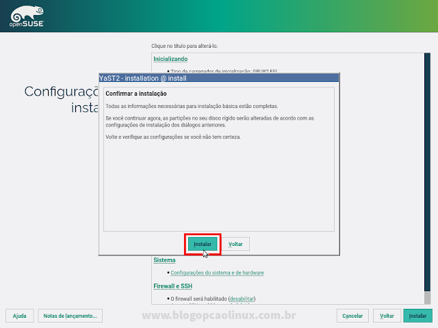The height and width of the screenshot is (328, 438).
Task: Open the Firewall e SSH heading
Action: click(x=172, y=286)
